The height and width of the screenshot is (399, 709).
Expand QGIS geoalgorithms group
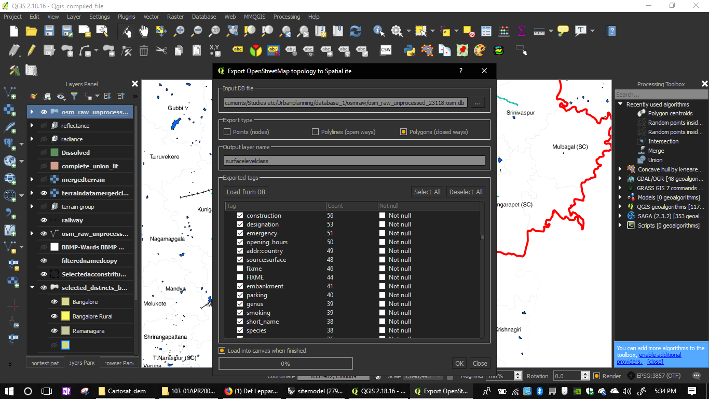(620, 207)
